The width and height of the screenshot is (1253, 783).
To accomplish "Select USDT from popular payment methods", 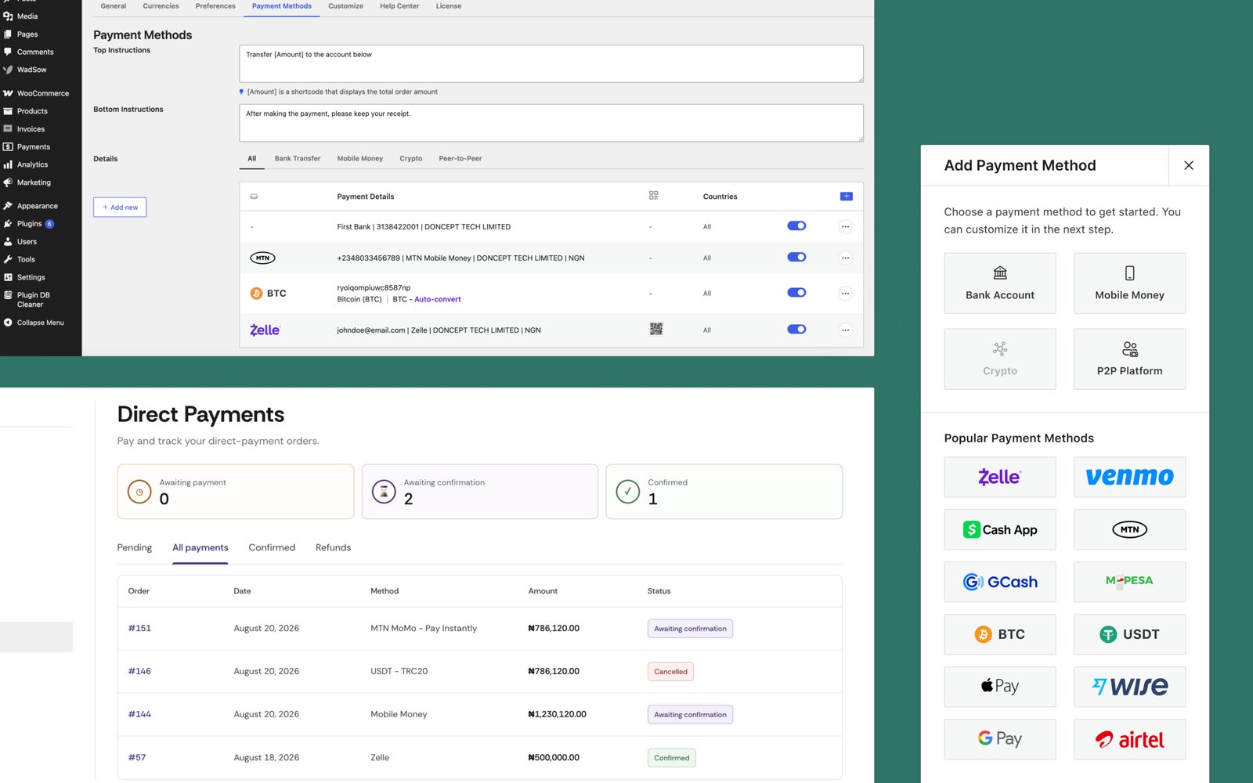I will (1129, 634).
